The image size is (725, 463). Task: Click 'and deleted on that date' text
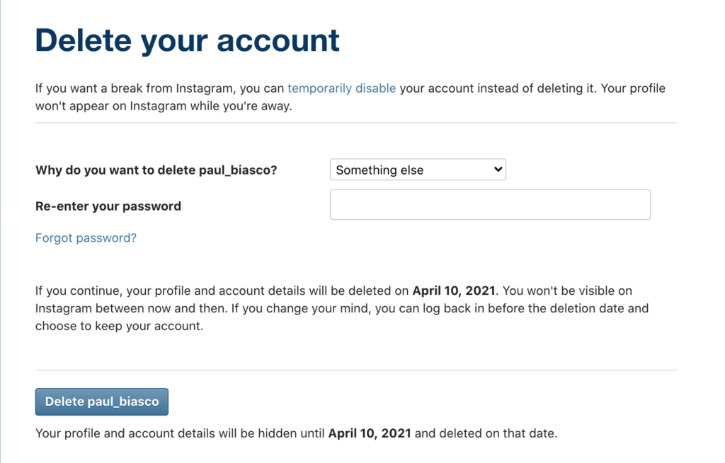point(486,433)
